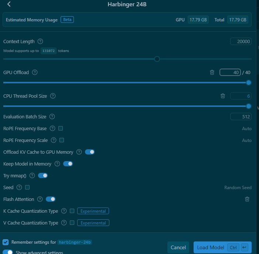Click the Cancel button
The height and width of the screenshot is (254, 259).
pos(178,247)
